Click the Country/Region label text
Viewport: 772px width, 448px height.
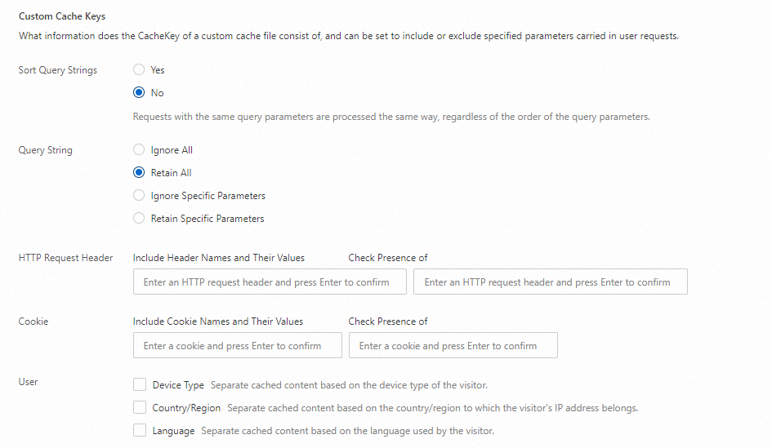click(186, 407)
